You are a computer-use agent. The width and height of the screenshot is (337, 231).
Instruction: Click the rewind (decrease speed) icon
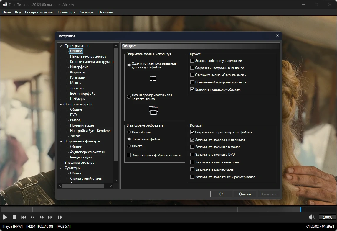(32, 217)
